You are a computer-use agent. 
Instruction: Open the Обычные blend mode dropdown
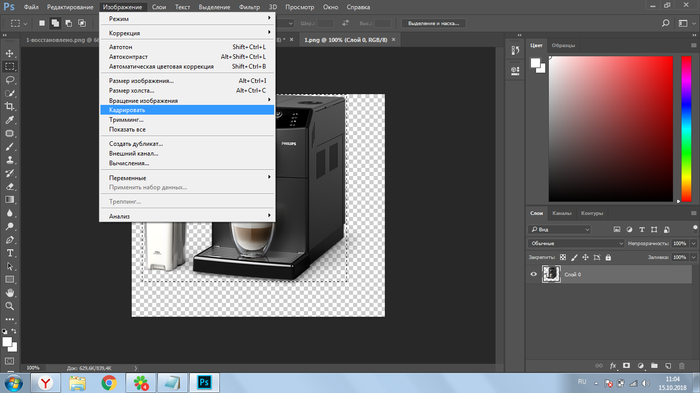[x=577, y=244]
